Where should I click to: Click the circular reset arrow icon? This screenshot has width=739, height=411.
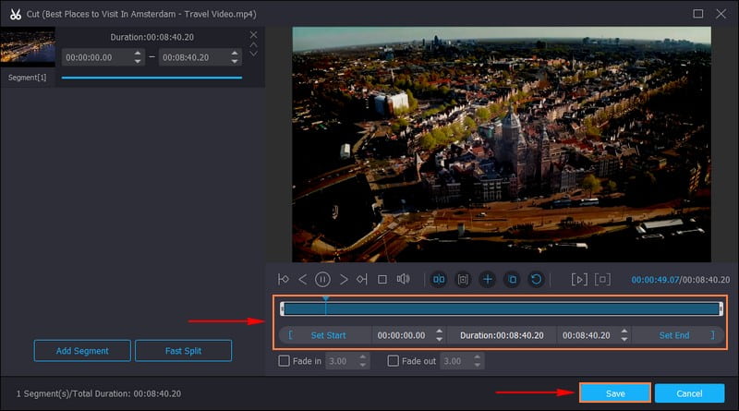(x=536, y=279)
